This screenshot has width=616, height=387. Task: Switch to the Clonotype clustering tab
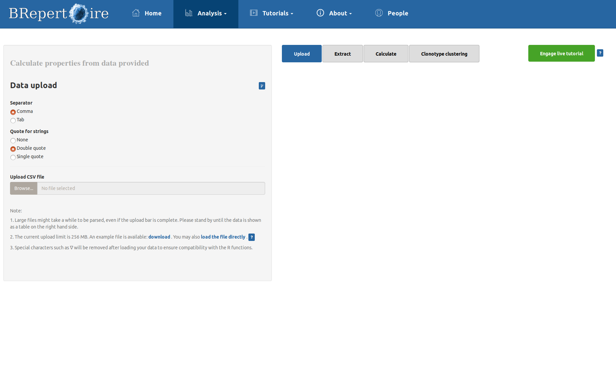click(444, 54)
